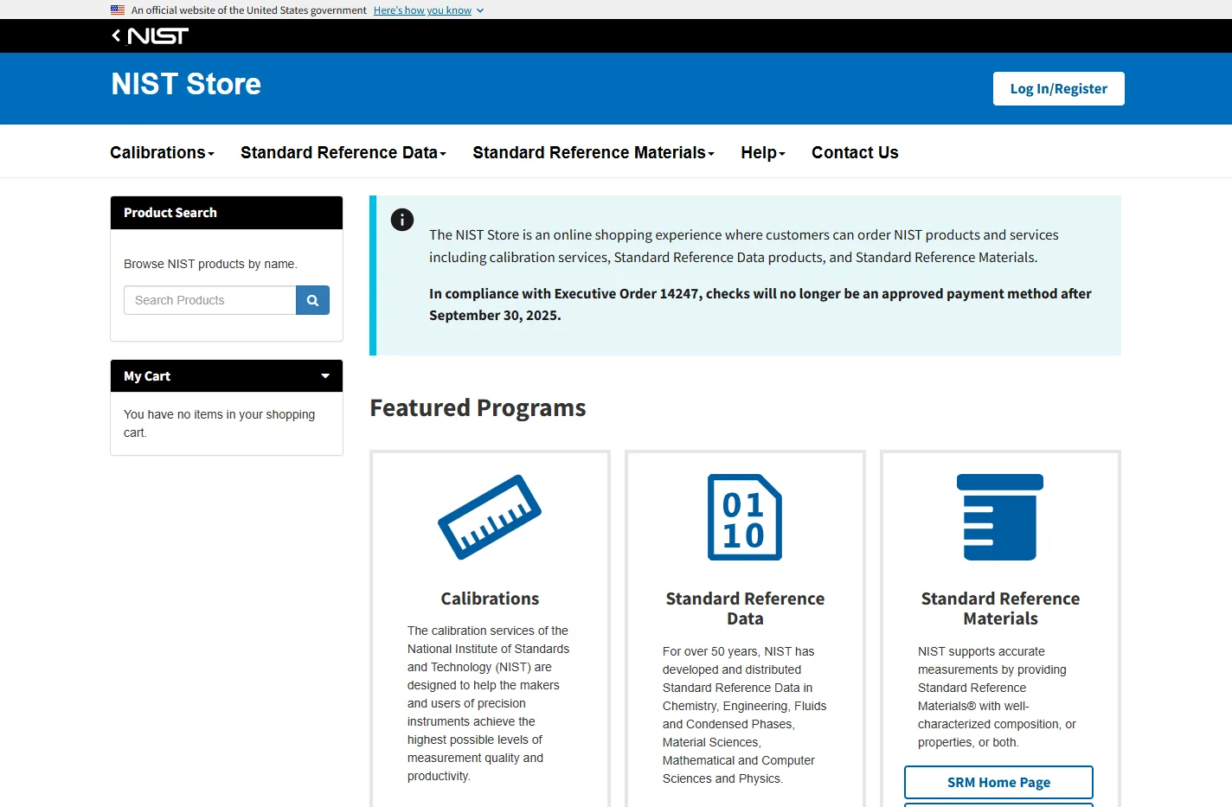Collapse the My Cart panel arrow
Image resolution: width=1232 pixels, height=807 pixels.
click(325, 376)
